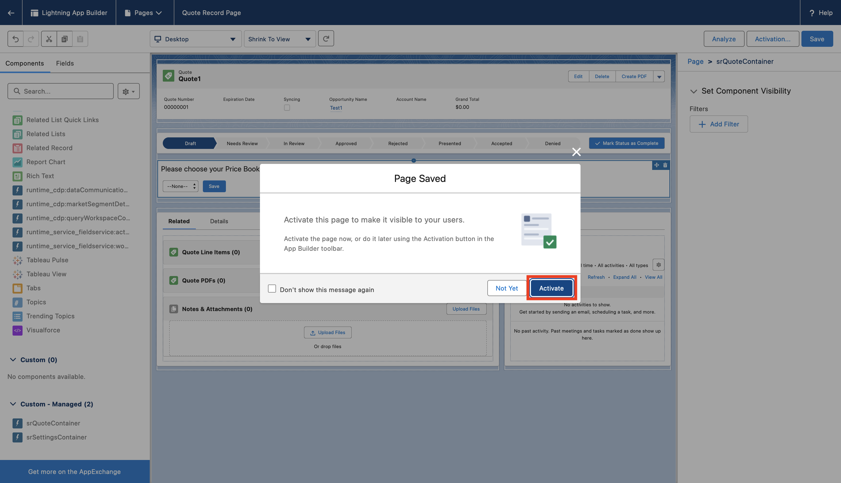Click the copy toolbar icon

click(65, 39)
